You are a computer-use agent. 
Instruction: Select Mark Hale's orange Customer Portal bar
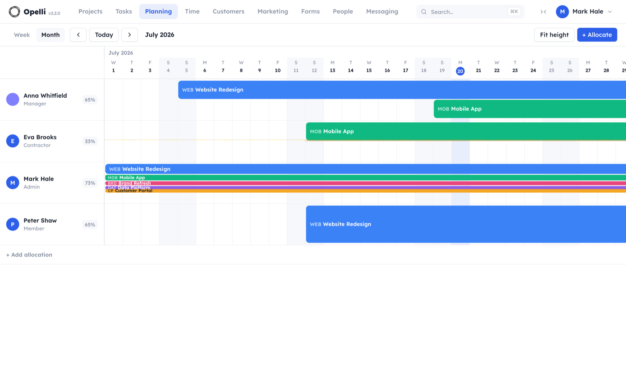(x=365, y=191)
